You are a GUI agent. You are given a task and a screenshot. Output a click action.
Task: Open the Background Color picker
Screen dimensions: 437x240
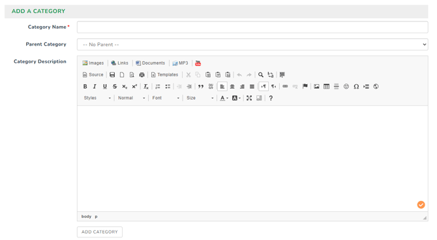[x=236, y=98]
